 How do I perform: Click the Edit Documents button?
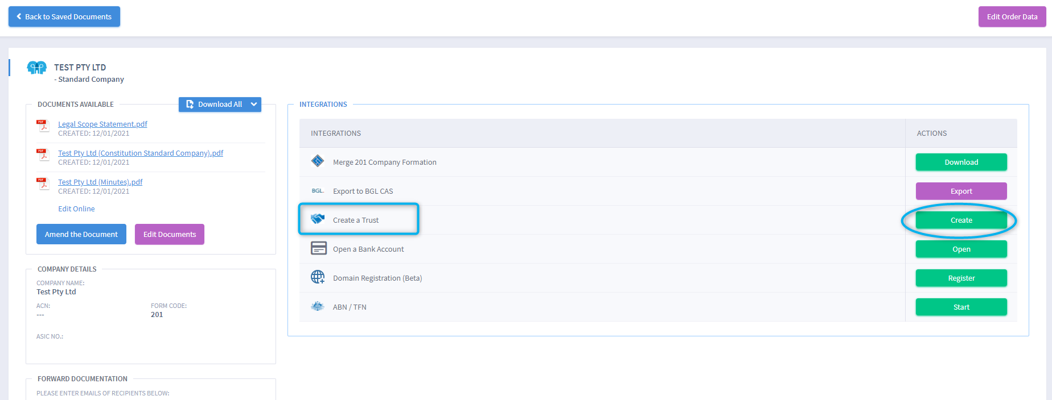(x=170, y=234)
